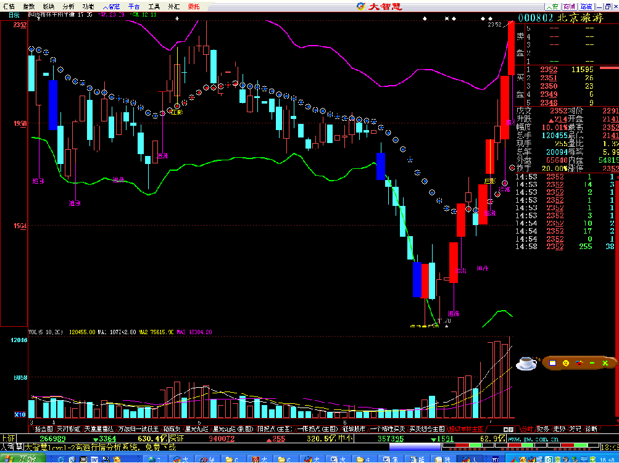Click the 大智慧 logo in title bar
The height and width of the screenshot is (463, 619).
click(379, 6)
